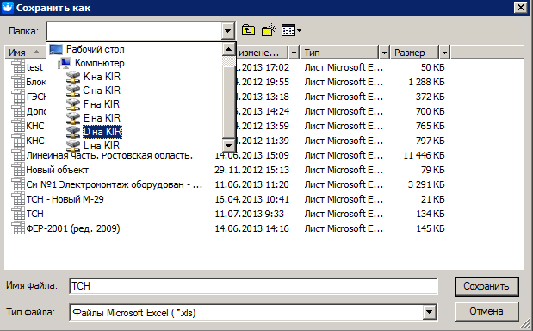Select the file ТСН dated 11.07.2013
Image resolution: width=533 pixels, height=331 pixels.
tap(35, 214)
